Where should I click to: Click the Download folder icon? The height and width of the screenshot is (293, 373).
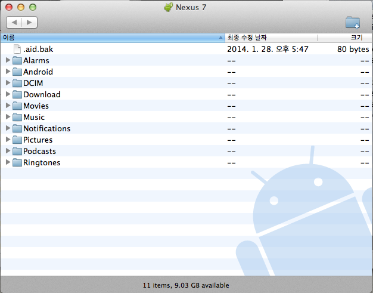coord(17,94)
